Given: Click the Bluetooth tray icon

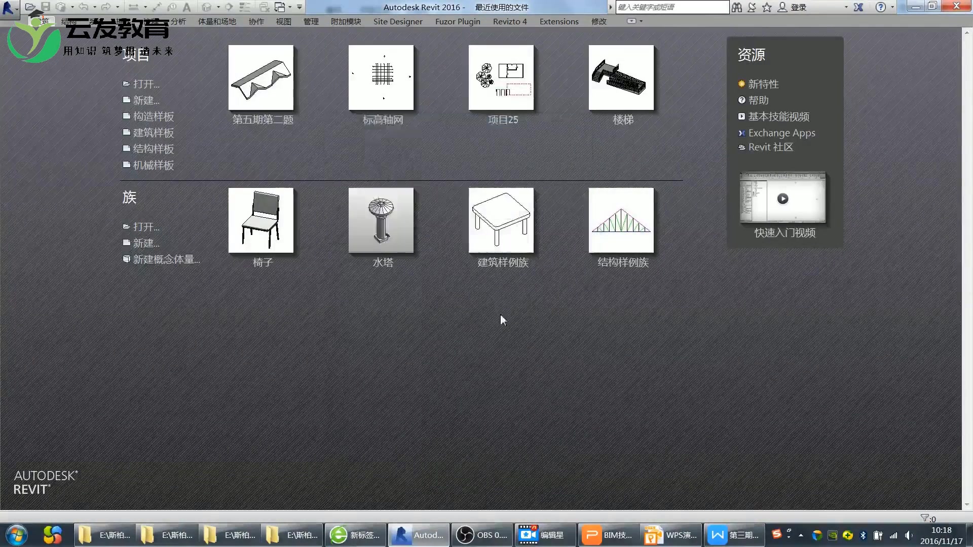Looking at the screenshot, I should click(863, 535).
